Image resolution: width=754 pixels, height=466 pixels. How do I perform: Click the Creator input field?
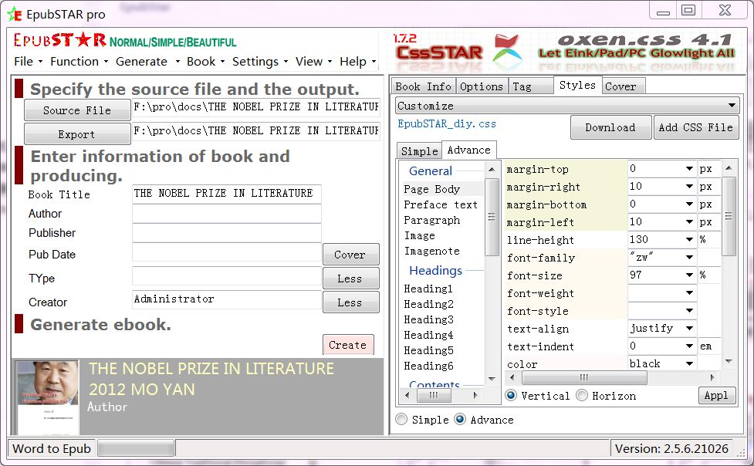coord(226,299)
